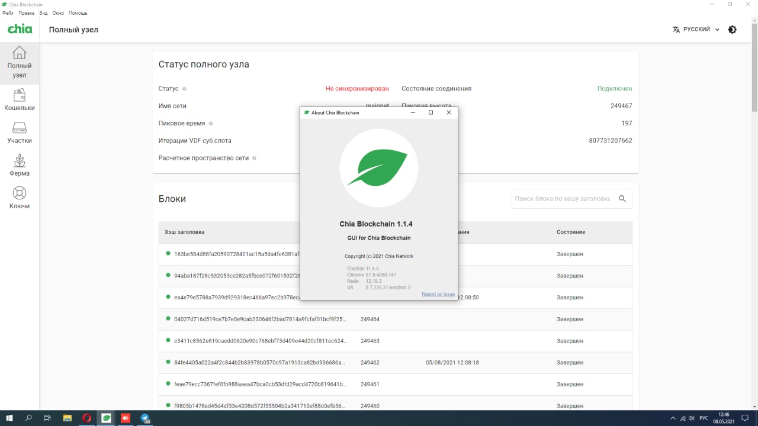The image size is (758, 426).
Task: Click the Хэш заголовка column header
Action: coord(185,232)
